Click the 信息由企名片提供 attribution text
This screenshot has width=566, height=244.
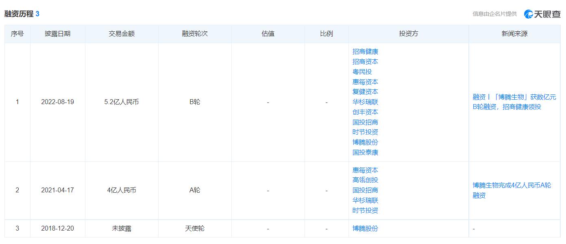click(494, 14)
